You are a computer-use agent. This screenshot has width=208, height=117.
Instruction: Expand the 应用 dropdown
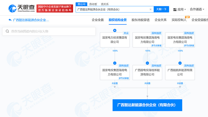(185, 10)
